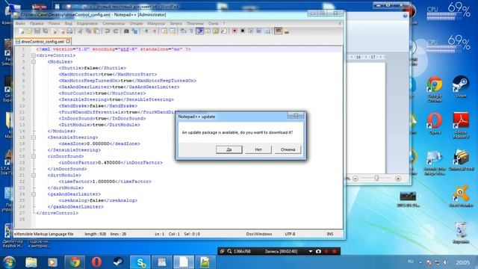The image size is (478, 269).
Task: Click the 20:05 taskbar clock
Action: coord(463,262)
